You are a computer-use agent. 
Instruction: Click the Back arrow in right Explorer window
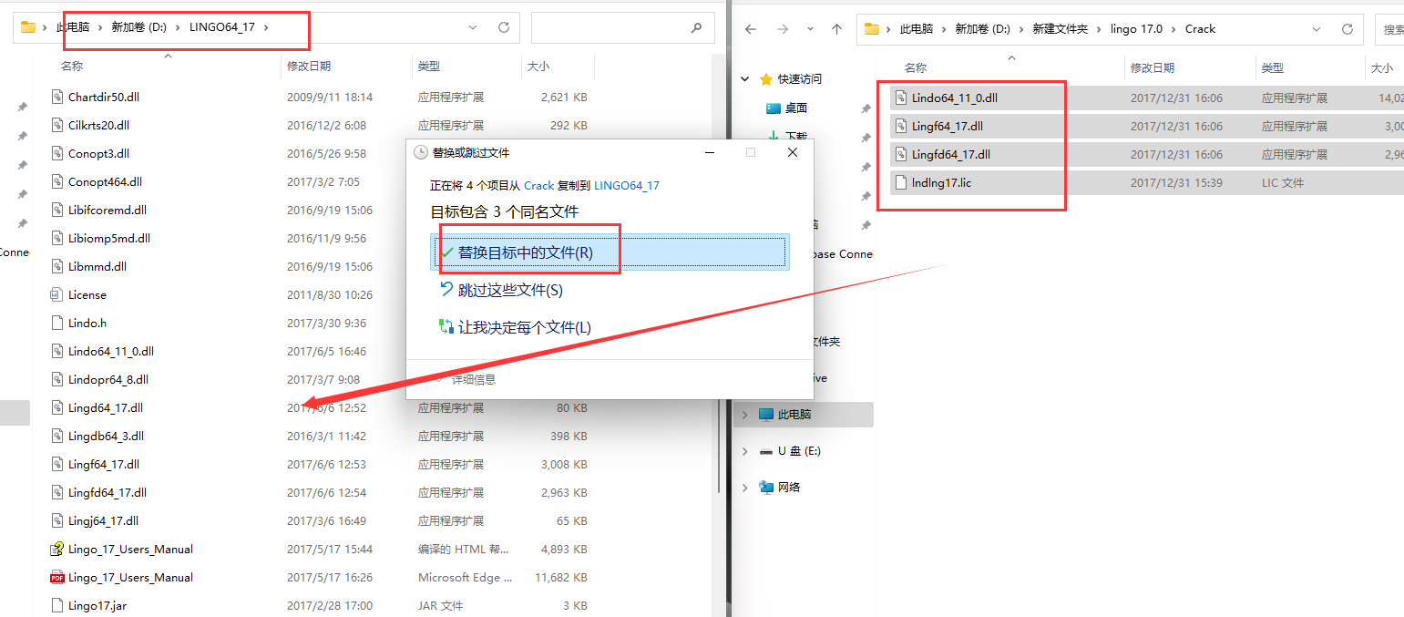tap(749, 28)
